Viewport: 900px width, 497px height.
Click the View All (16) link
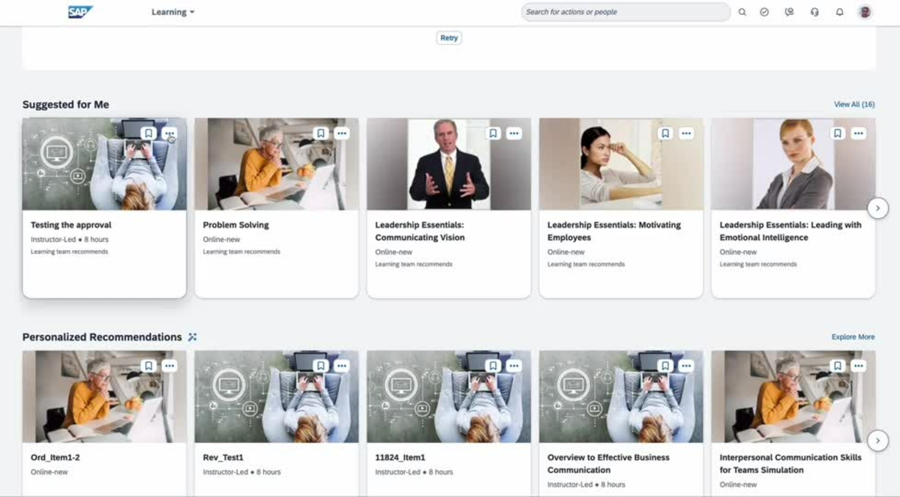(x=853, y=104)
